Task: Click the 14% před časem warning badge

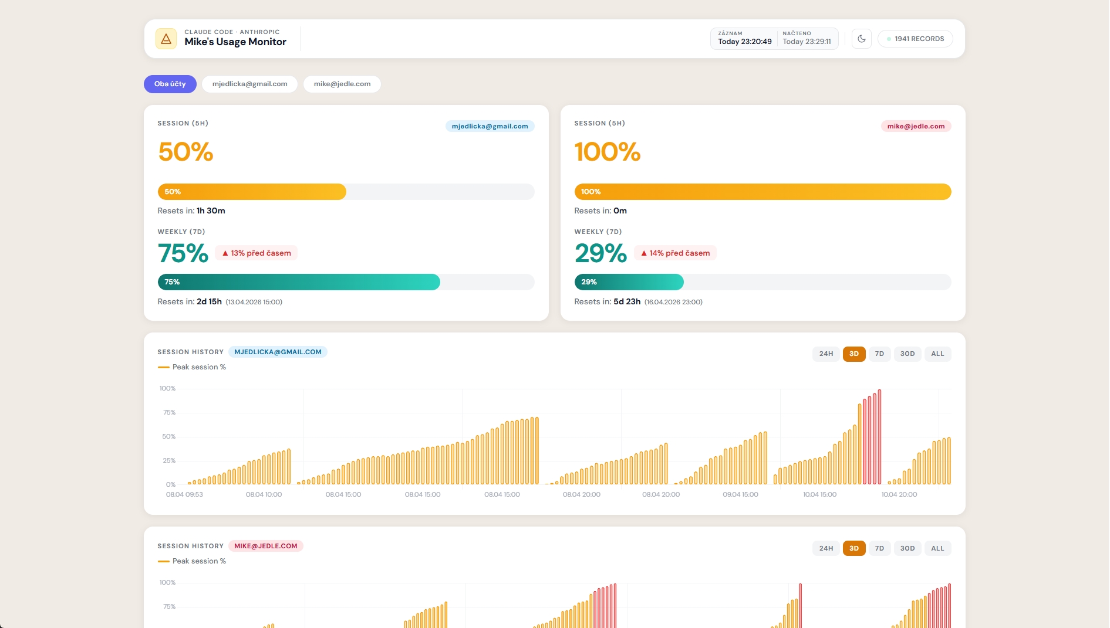Action: 675,253
